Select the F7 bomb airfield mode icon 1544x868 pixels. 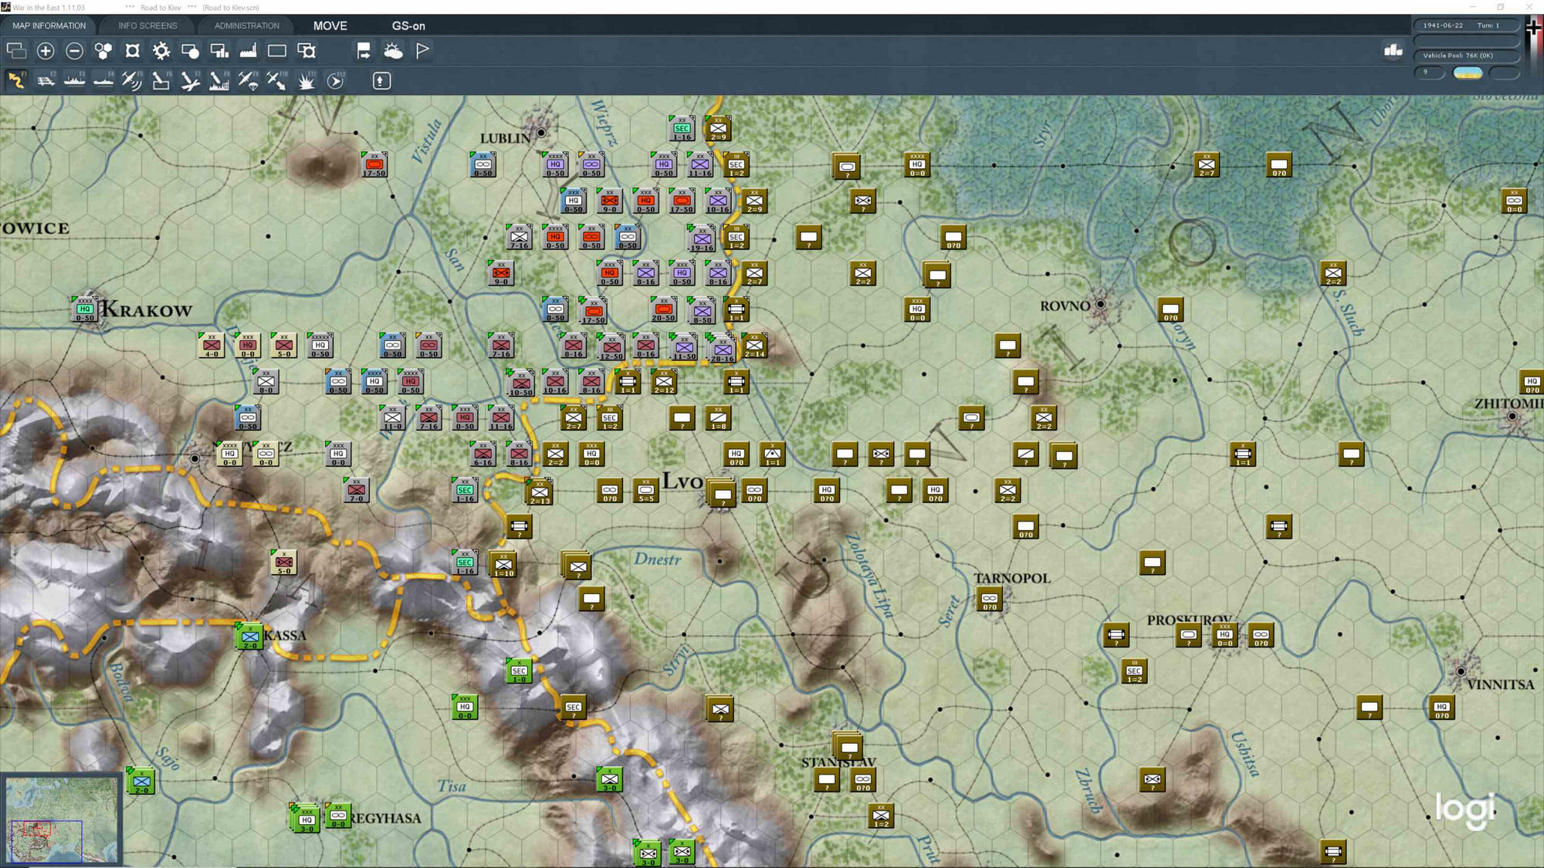(190, 80)
